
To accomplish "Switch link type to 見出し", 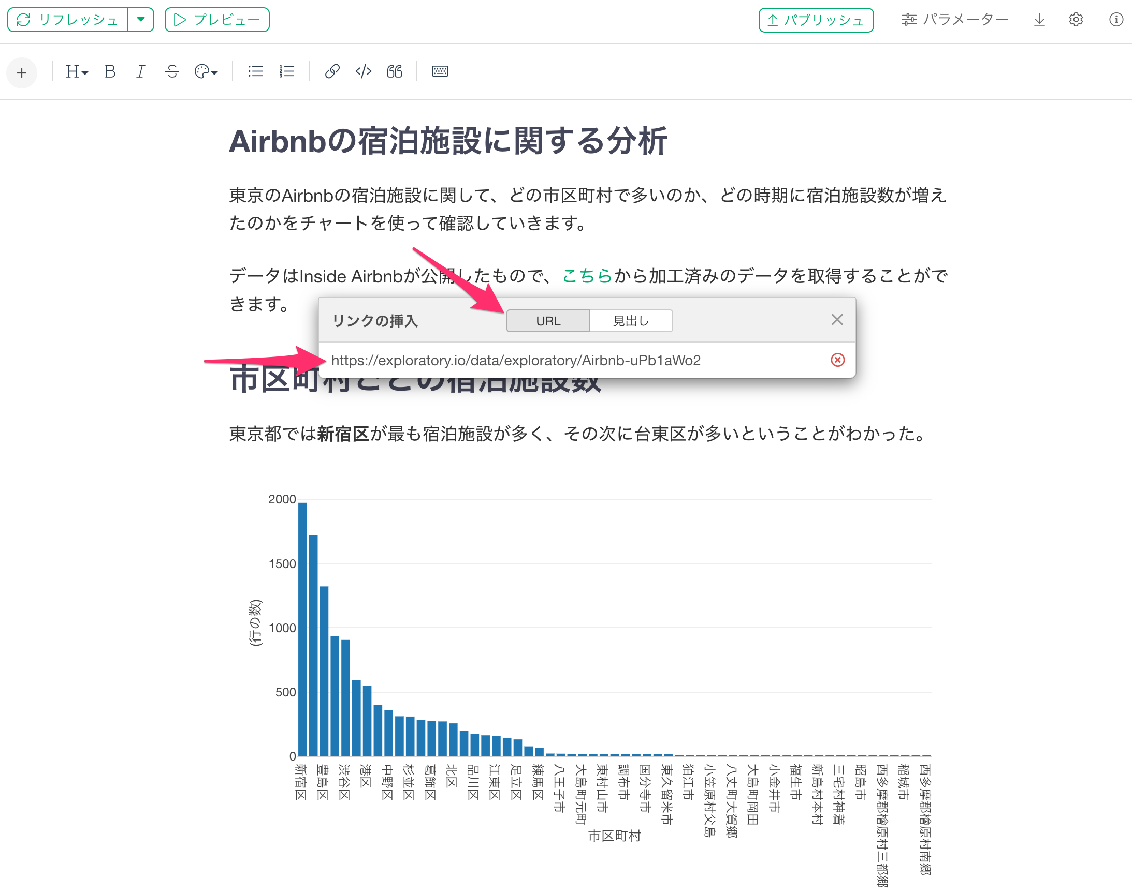I will click(x=631, y=320).
